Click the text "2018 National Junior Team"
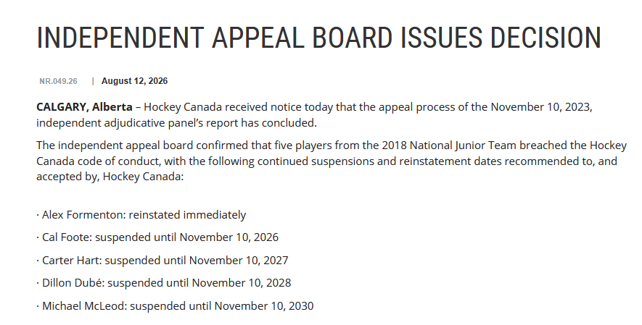The width and height of the screenshot is (642, 325). [x=449, y=145]
